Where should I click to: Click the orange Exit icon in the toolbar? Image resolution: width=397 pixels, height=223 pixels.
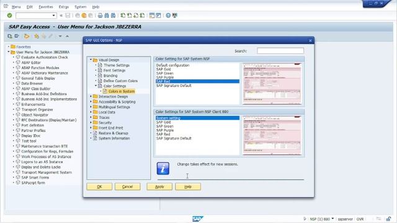pos(84,15)
